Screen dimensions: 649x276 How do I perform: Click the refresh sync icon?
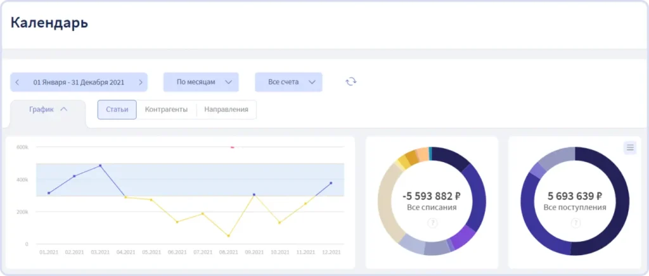[351, 82]
